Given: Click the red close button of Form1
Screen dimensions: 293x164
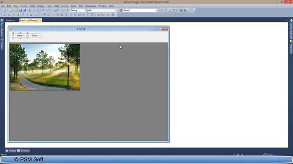Looking at the screenshot, I should pos(165,29).
